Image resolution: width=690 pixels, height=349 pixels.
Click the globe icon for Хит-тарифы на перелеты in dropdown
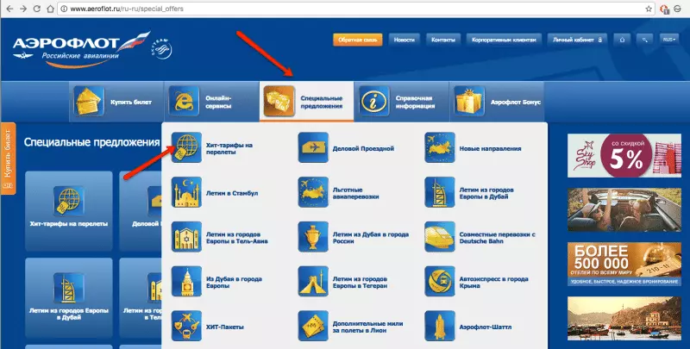click(186, 147)
